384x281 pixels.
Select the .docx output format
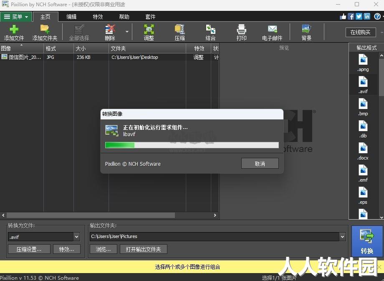(363, 152)
